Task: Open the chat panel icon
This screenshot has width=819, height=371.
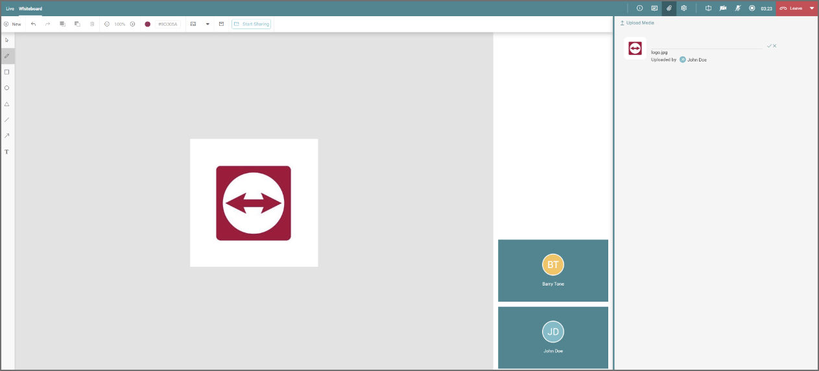Action: tap(654, 8)
